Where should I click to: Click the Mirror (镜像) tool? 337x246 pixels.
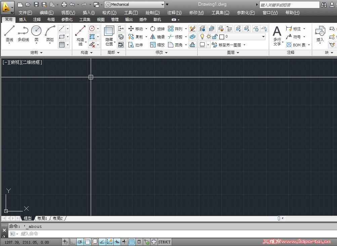click(158, 37)
